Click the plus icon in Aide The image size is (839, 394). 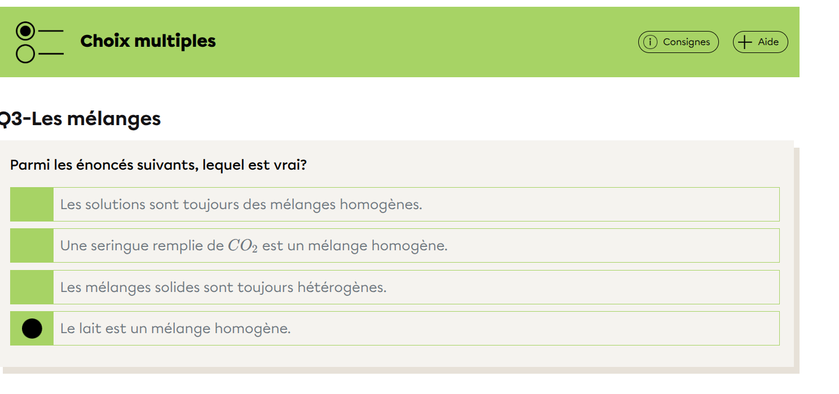tap(745, 42)
